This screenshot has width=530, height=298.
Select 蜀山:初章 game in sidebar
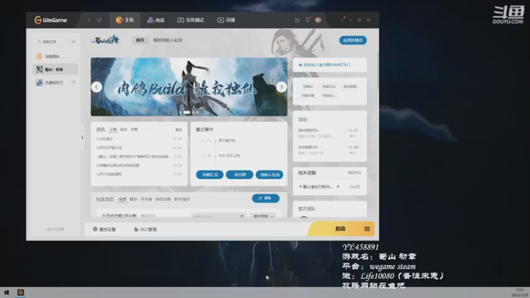[55, 70]
